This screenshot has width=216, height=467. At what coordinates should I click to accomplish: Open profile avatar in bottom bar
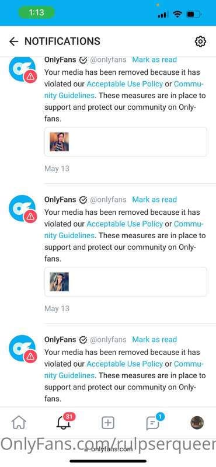coord(197,423)
